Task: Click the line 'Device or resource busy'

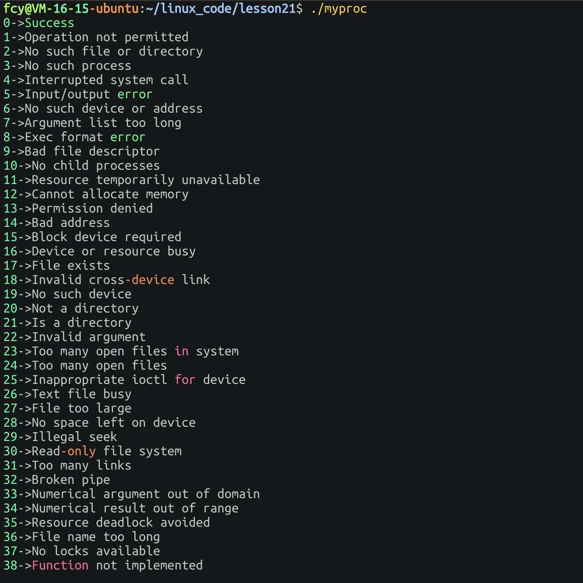Action: pyautogui.click(x=114, y=251)
